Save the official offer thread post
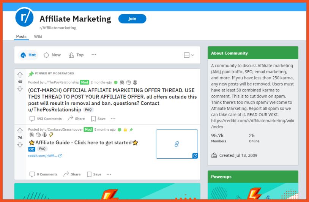This screenshot has width=309, height=202. (98, 118)
